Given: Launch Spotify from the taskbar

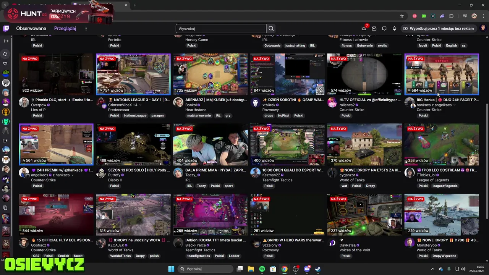Looking at the screenshot, I should 262,269.
